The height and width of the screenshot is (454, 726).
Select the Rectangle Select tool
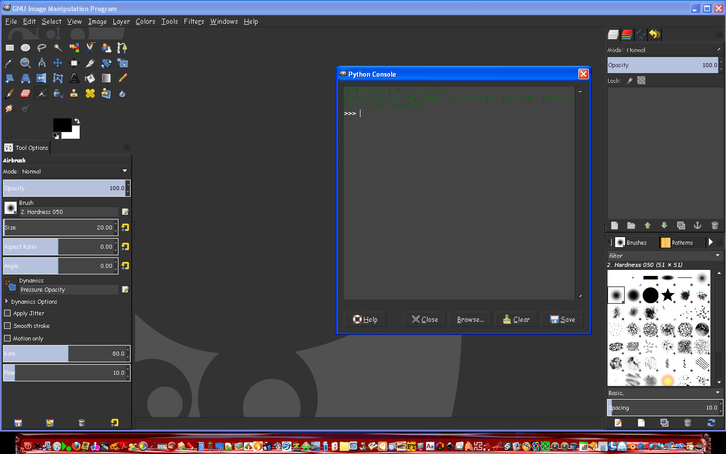(x=10, y=48)
